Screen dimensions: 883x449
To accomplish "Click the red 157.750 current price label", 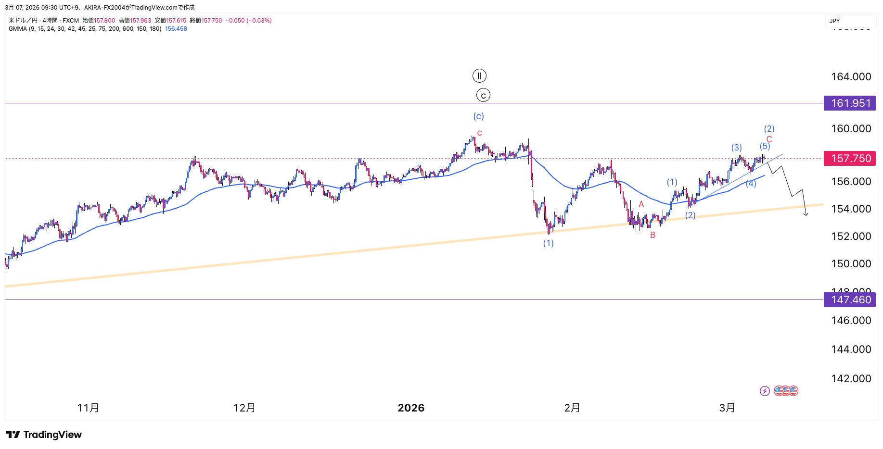I will coord(850,159).
